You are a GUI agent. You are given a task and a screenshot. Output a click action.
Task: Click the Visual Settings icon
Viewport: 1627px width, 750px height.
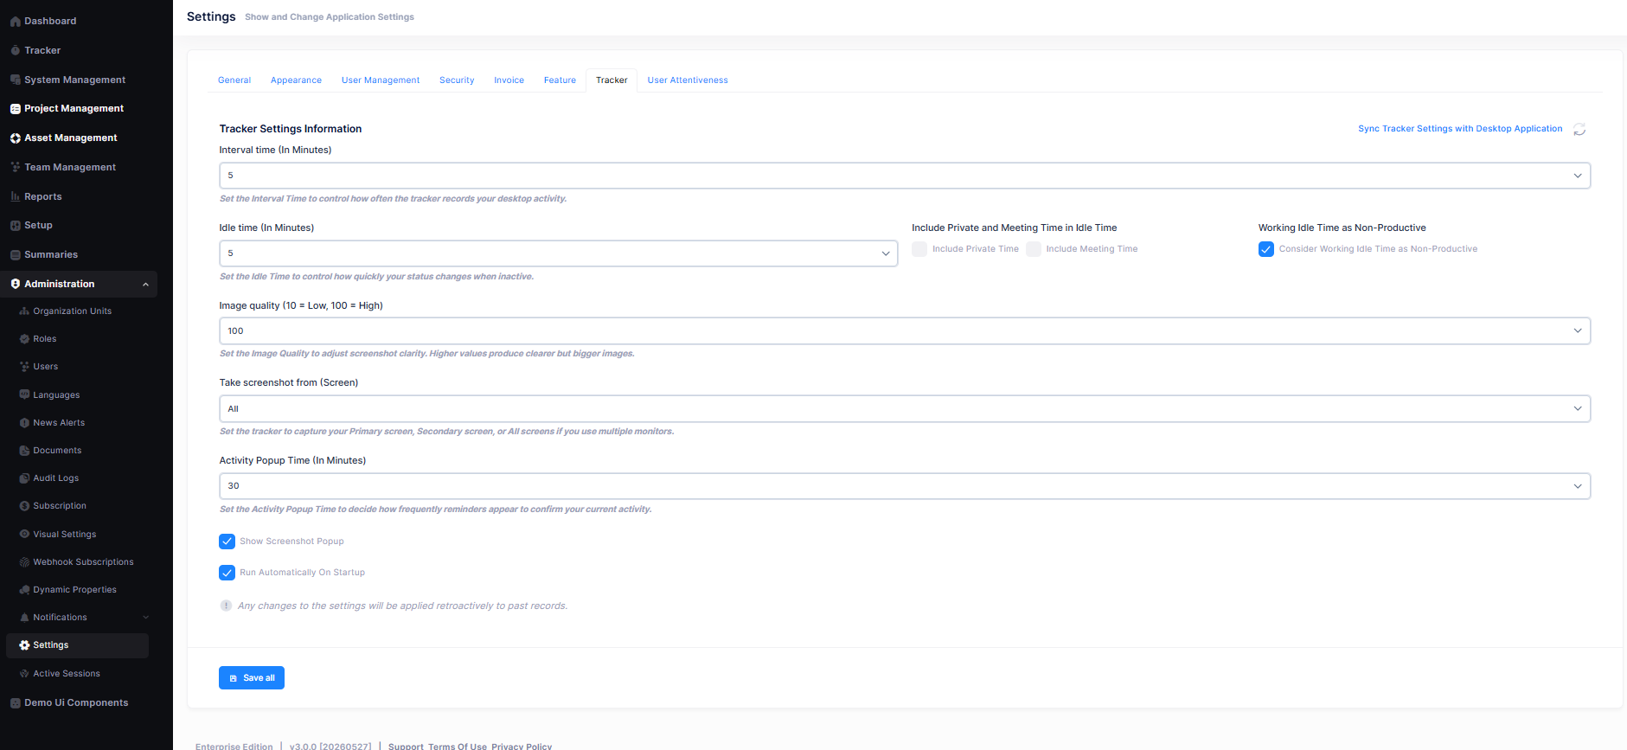[24, 535]
